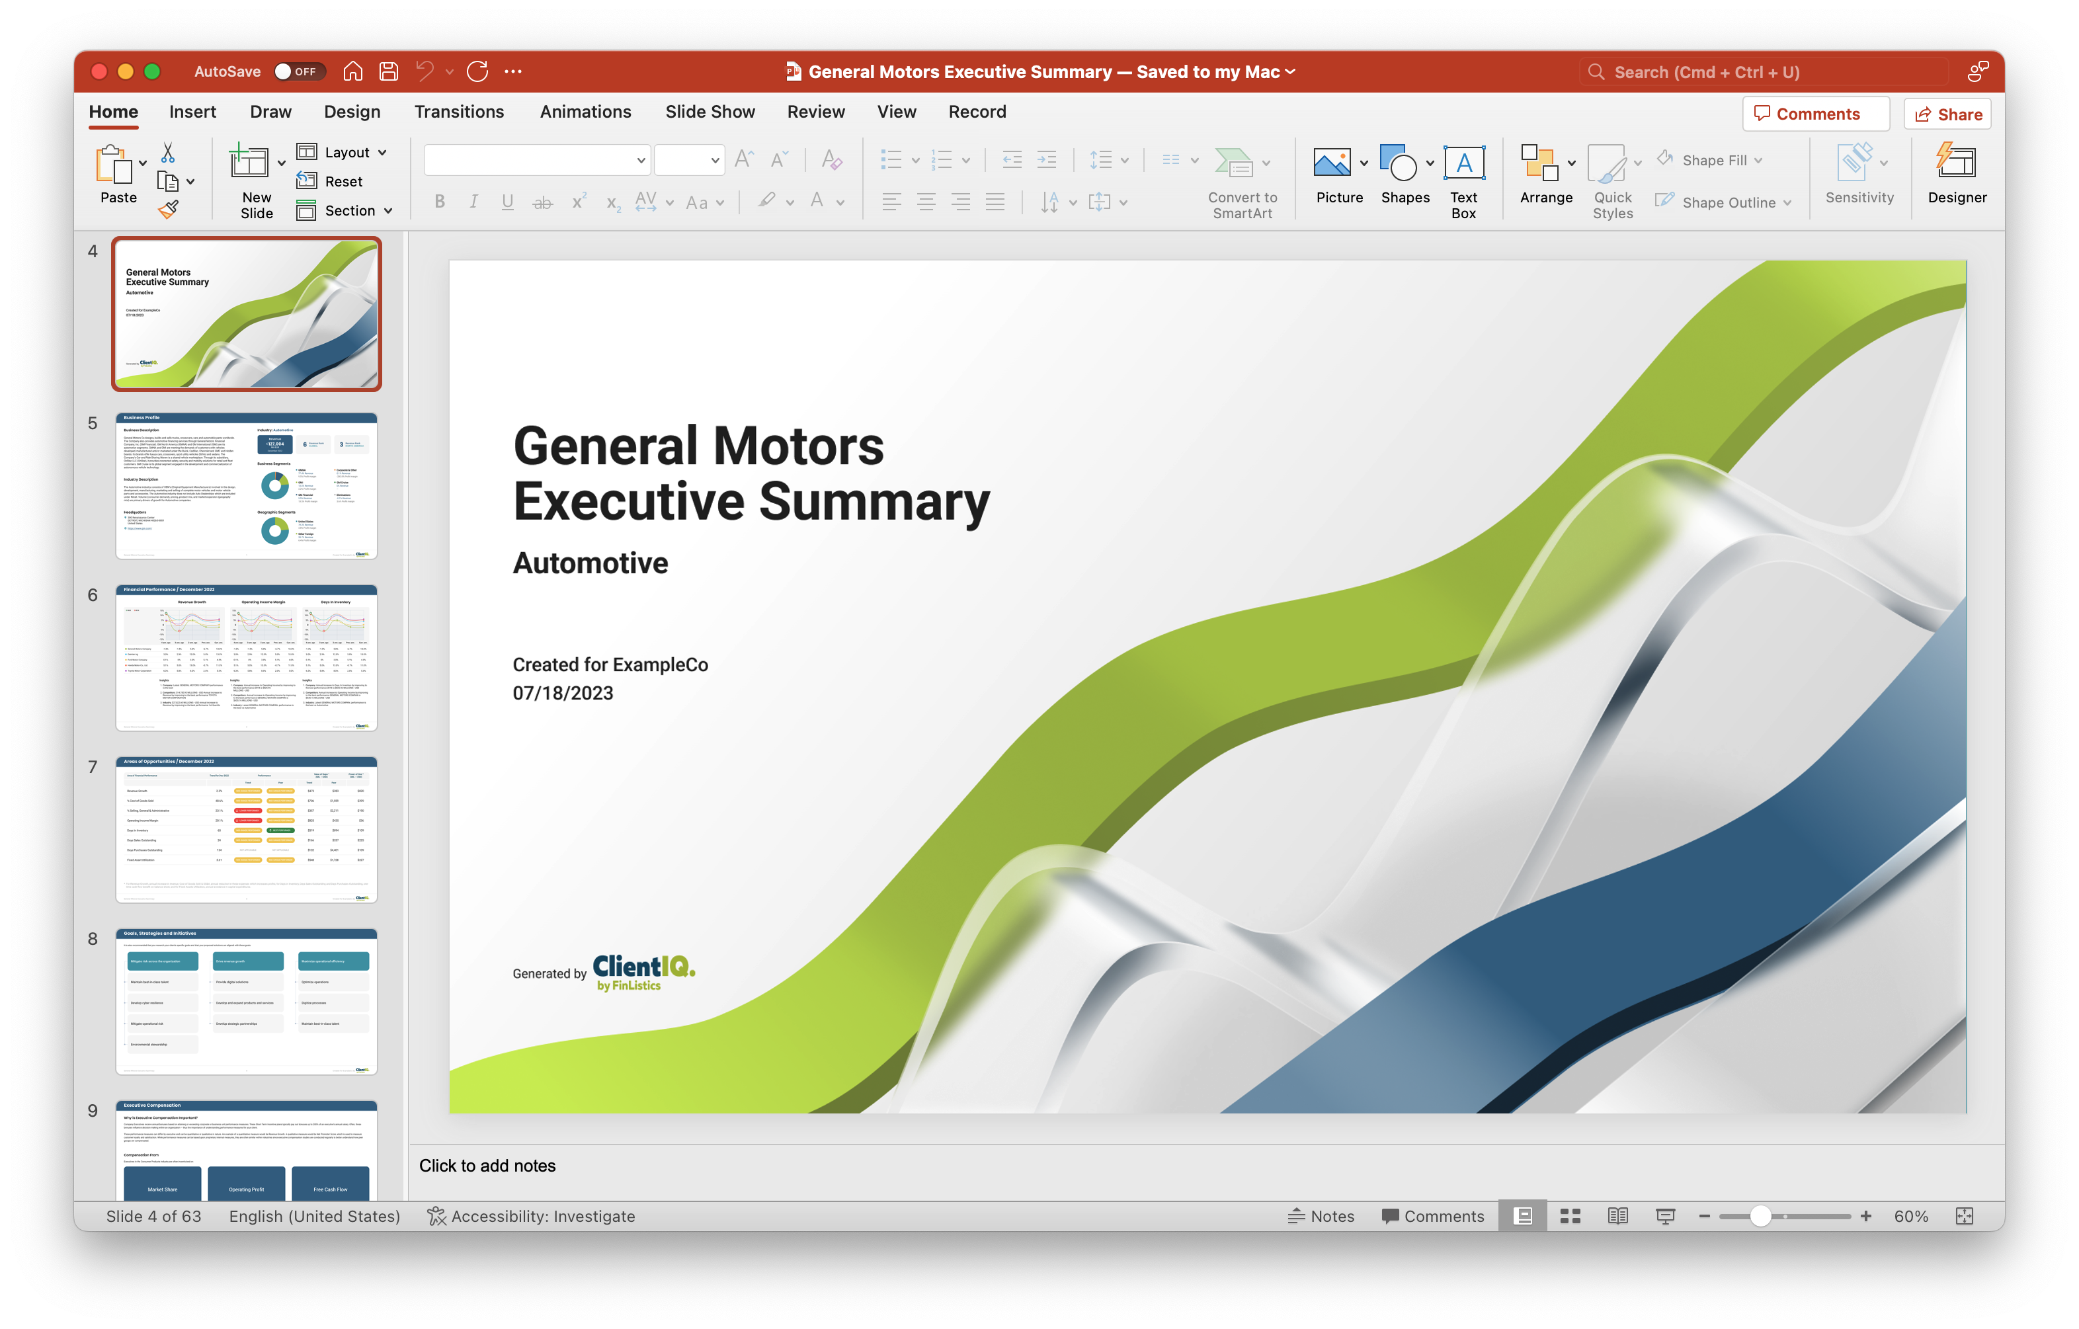Expand the document title dropdown chevron
Screen dimensions: 2079x1329
click(x=1290, y=71)
